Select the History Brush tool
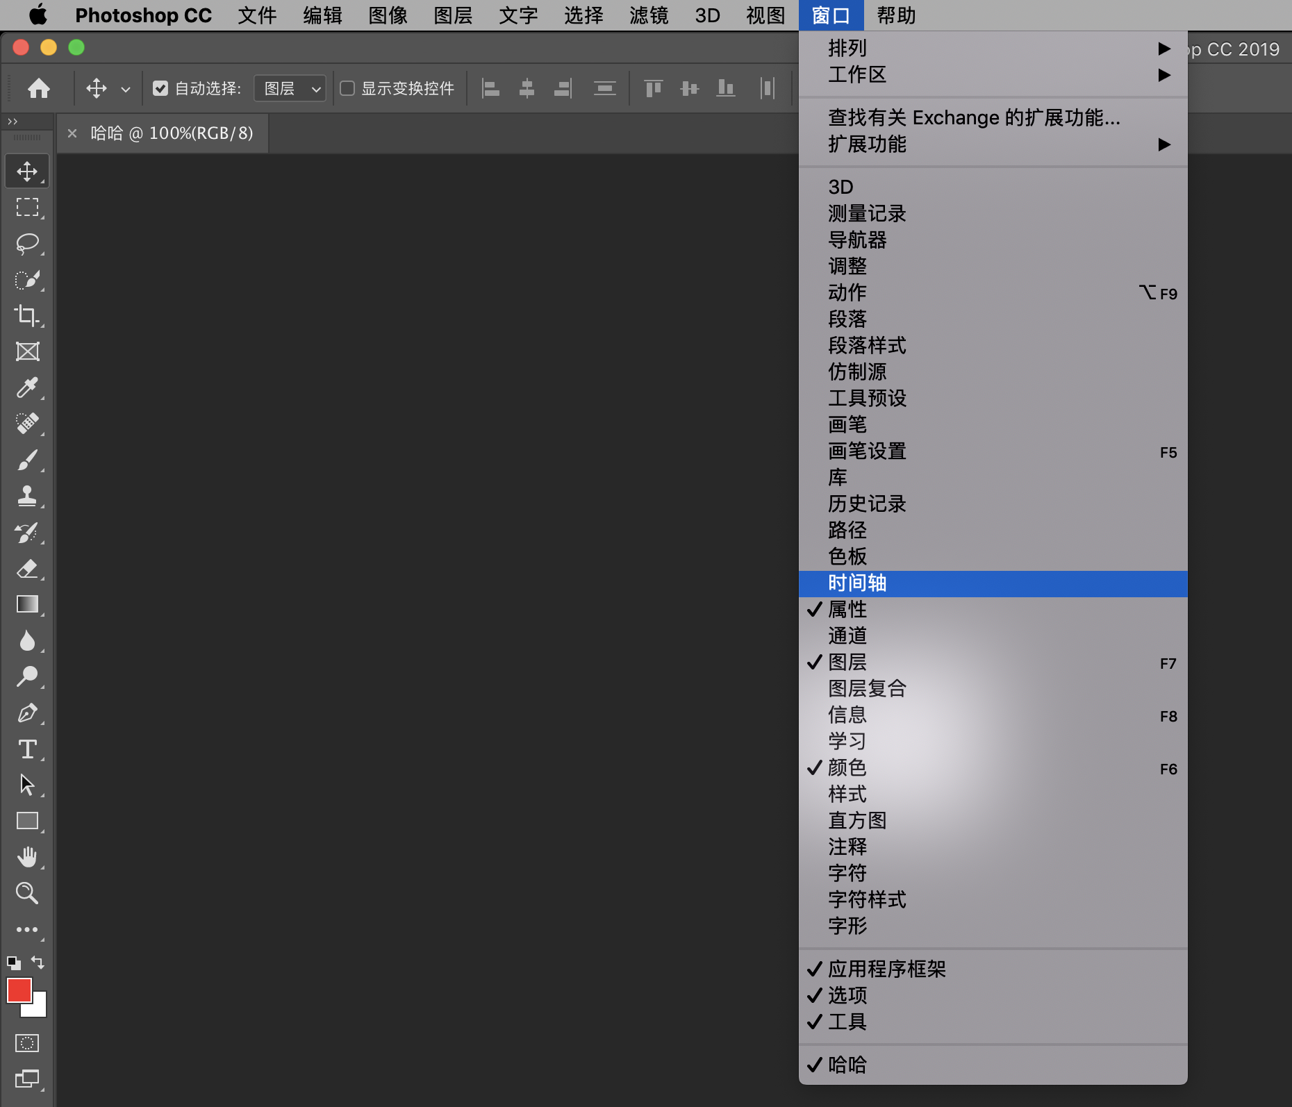 [x=27, y=533]
